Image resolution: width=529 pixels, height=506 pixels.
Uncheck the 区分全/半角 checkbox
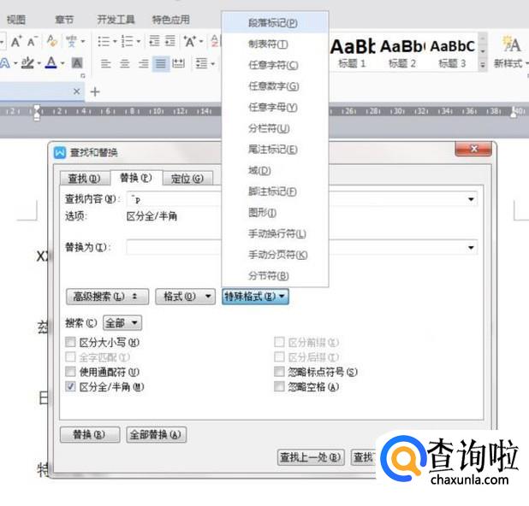pyautogui.click(x=70, y=386)
